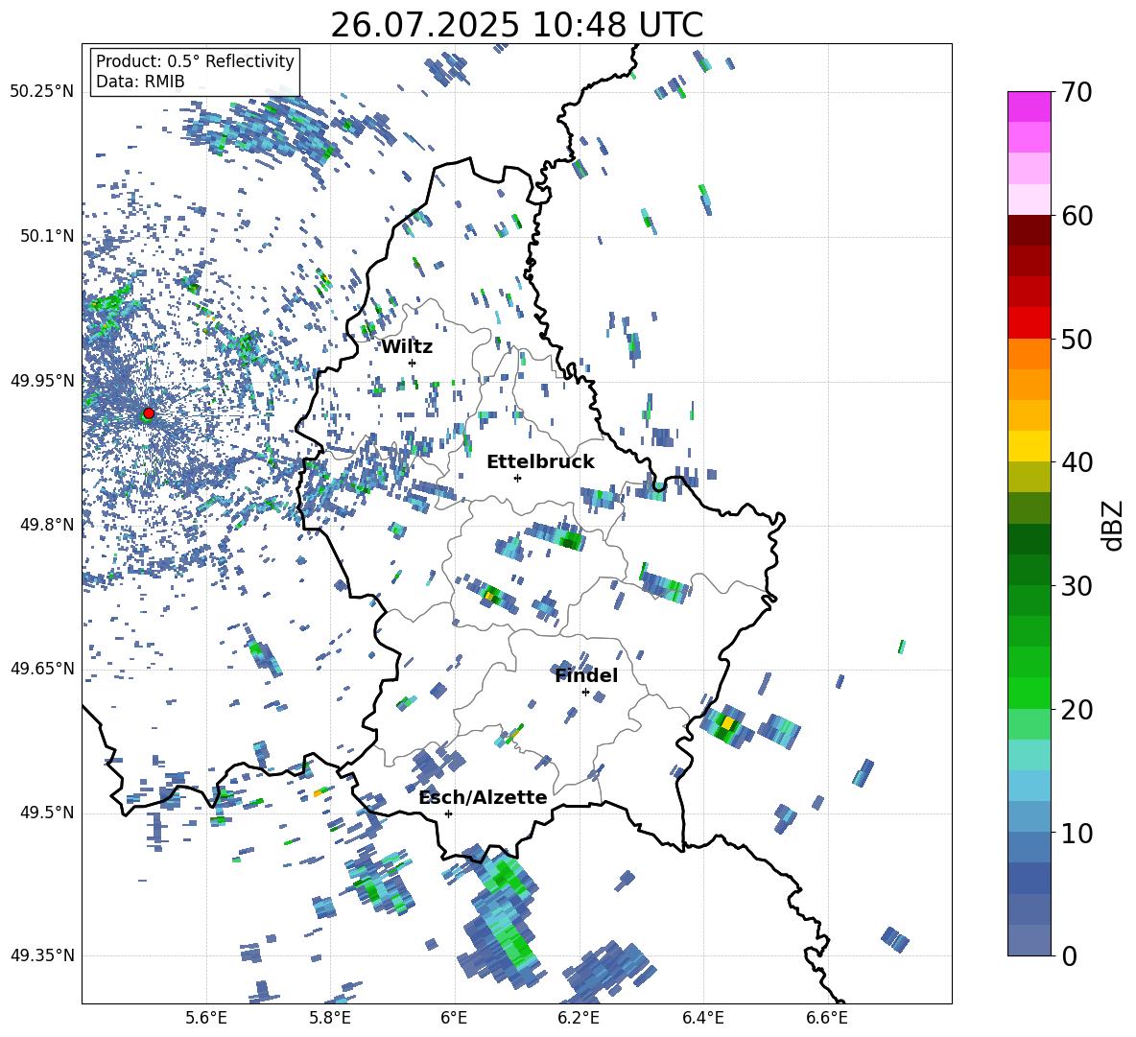The height and width of the screenshot is (1037, 1136).
Task: Click the Wiltz city label
Action: (x=407, y=347)
